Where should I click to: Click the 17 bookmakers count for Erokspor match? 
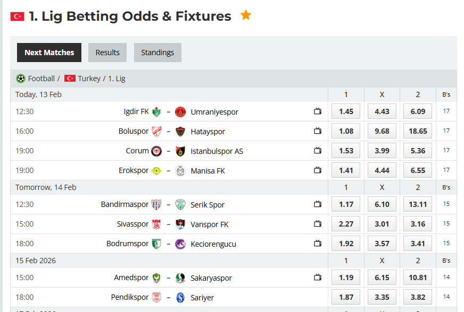pyautogui.click(x=446, y=170)
